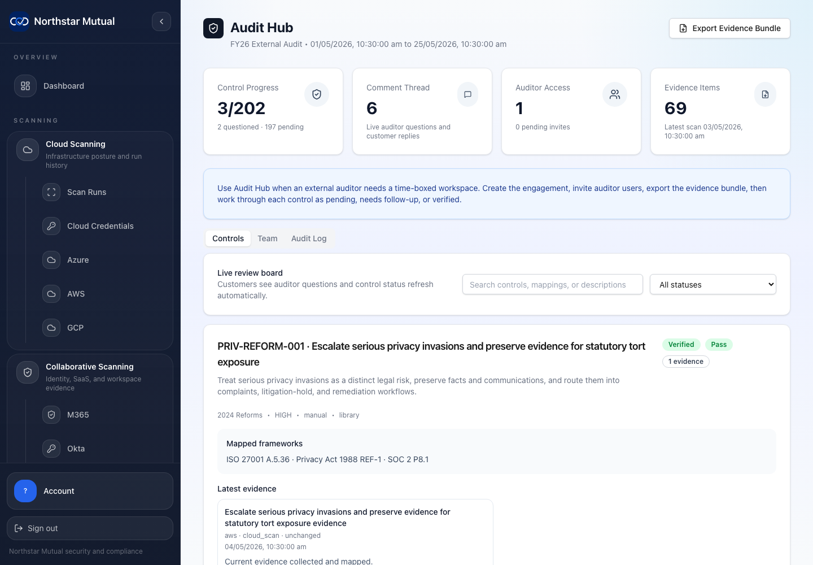813x565 pixels.
Task: Click '2 questioned · 197 pending' text
Action: [x=260, y=127]
